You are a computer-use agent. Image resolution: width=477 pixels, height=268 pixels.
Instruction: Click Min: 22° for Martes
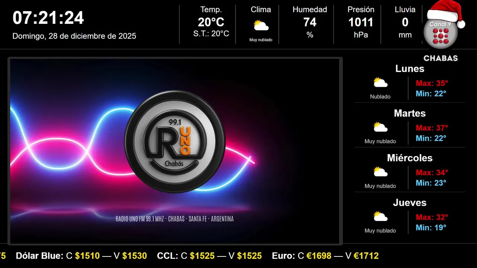(x=431, y=138)
